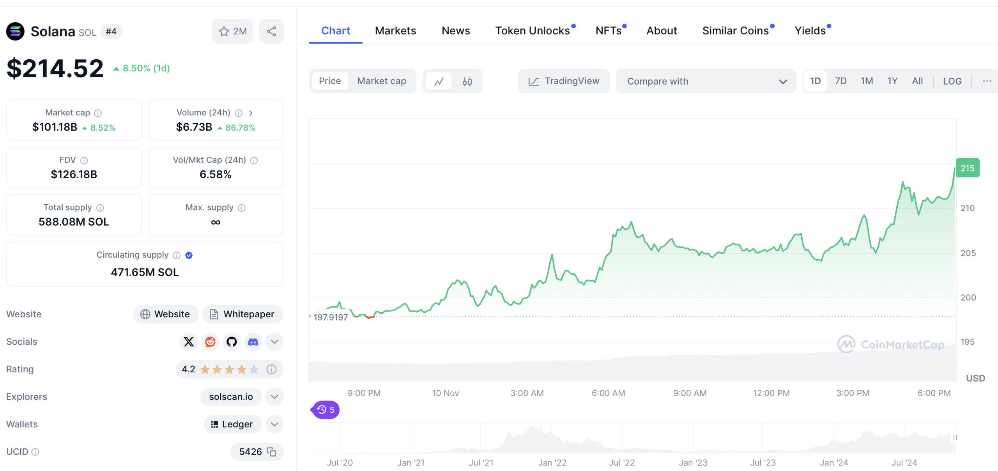Open Market cap info tooltip icon
998x471 pixels.
click(x=98, y=113)
